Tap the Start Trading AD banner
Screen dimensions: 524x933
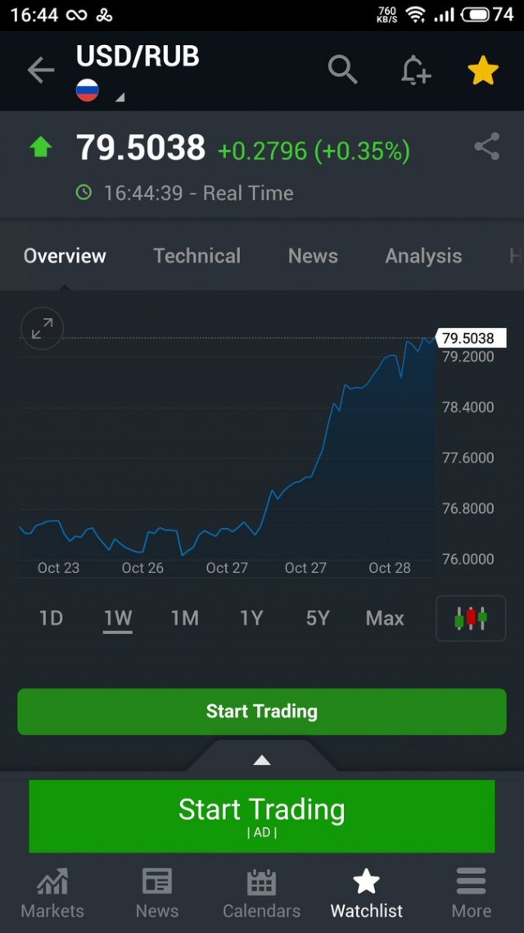tap(262, 816)
